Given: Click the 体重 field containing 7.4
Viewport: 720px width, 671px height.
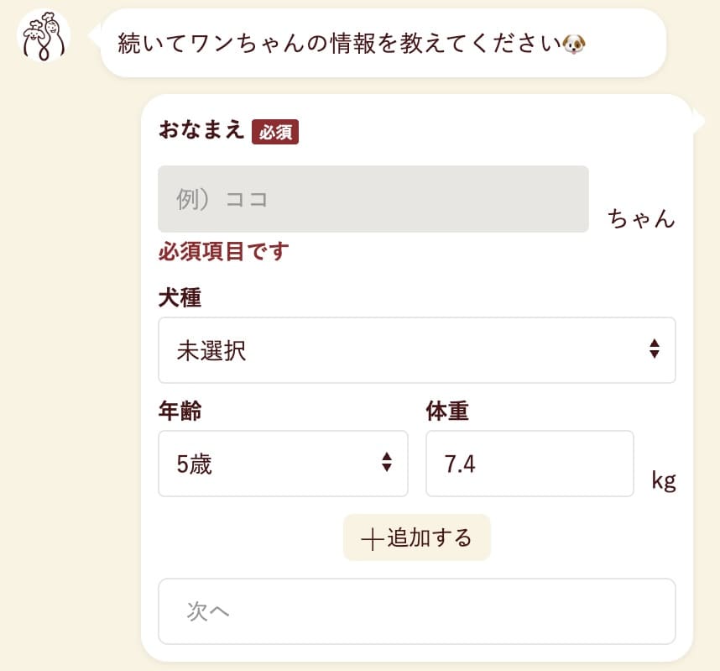Looking at the screenshot, I should point(529,464).
